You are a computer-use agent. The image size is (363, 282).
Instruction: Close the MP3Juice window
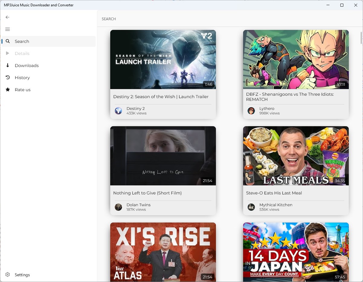click(x=356, y=5)
